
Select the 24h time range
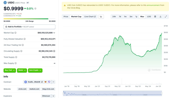pyautogui.click(x=114, y=17)
